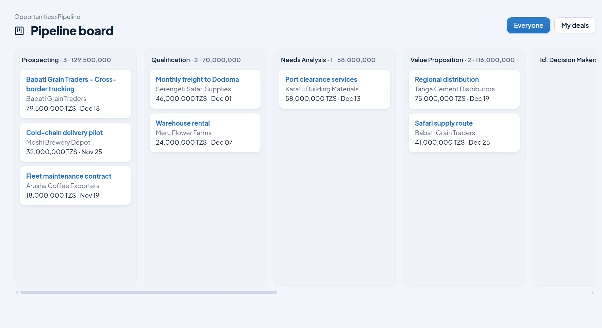This screenshot has width=602, height=328.
Task: Go to Opportunities in the breadcrumb
Action: [34, 17]
